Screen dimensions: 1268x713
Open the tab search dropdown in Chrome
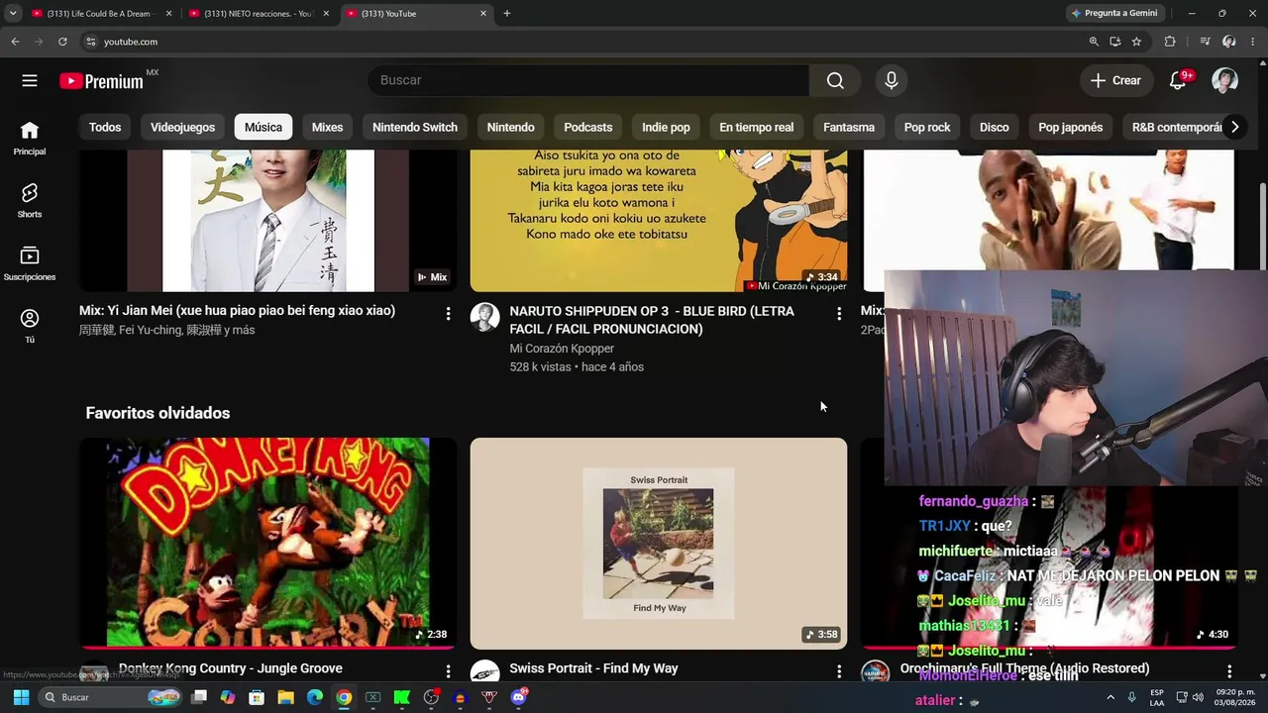point(13,14)
